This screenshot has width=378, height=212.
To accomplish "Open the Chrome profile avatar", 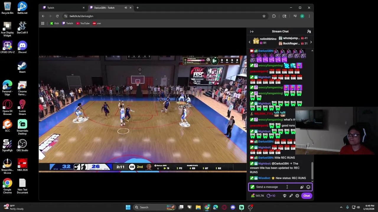I will tap(302, 16).
